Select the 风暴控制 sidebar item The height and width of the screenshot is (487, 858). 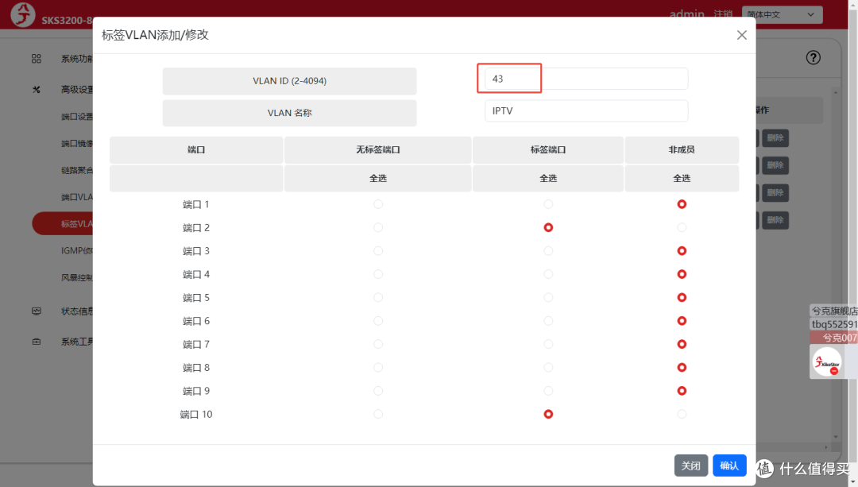[x=76, y=277]
